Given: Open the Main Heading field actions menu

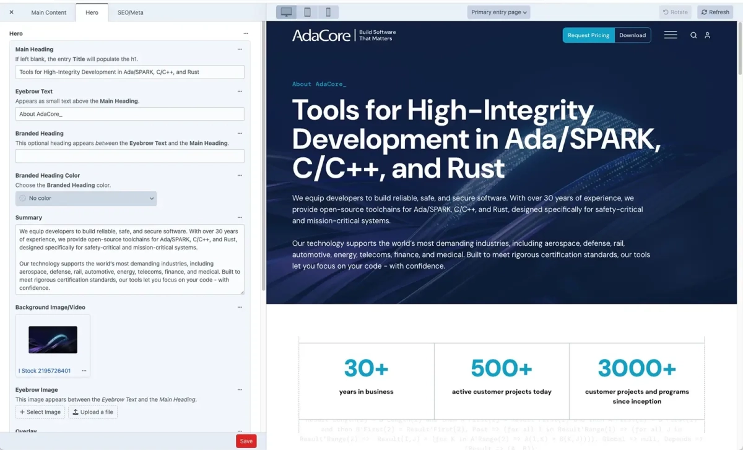Looking at the screenshot, I should pyautogui.click(x=240, y=49).
